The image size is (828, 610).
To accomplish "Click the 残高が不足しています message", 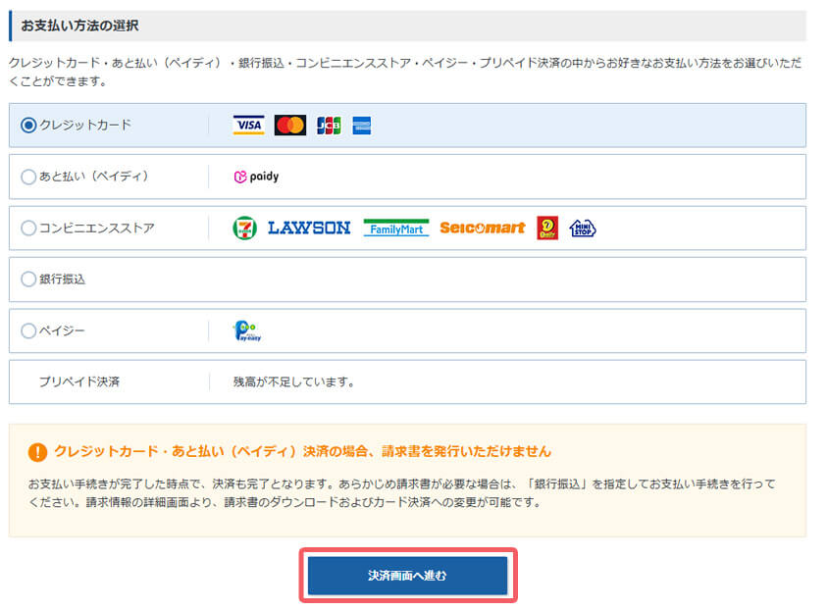I will coord(294,381).
